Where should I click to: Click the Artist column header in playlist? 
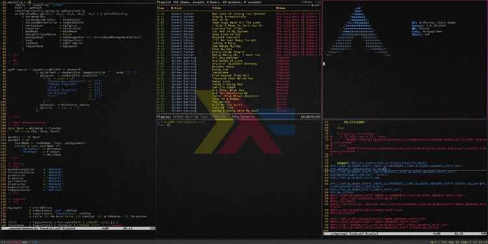176,8
